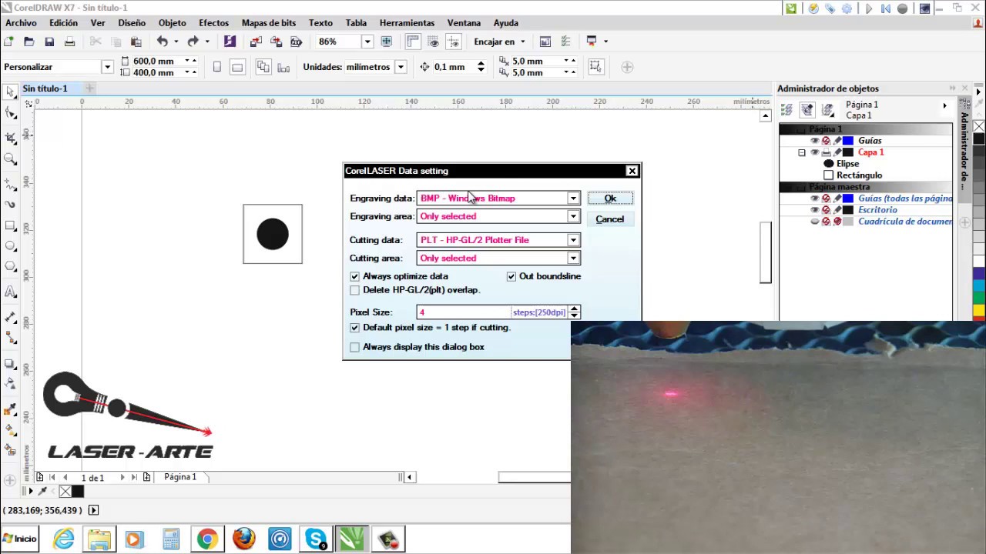Select the Elipse object row
Viewport: 986px width, 554px height.
pyautogui.click(x=847, y=164)
